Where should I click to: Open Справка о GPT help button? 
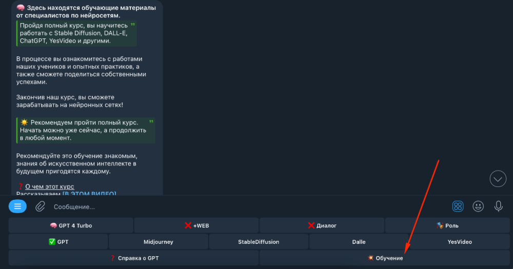click(x=133, y=258)
